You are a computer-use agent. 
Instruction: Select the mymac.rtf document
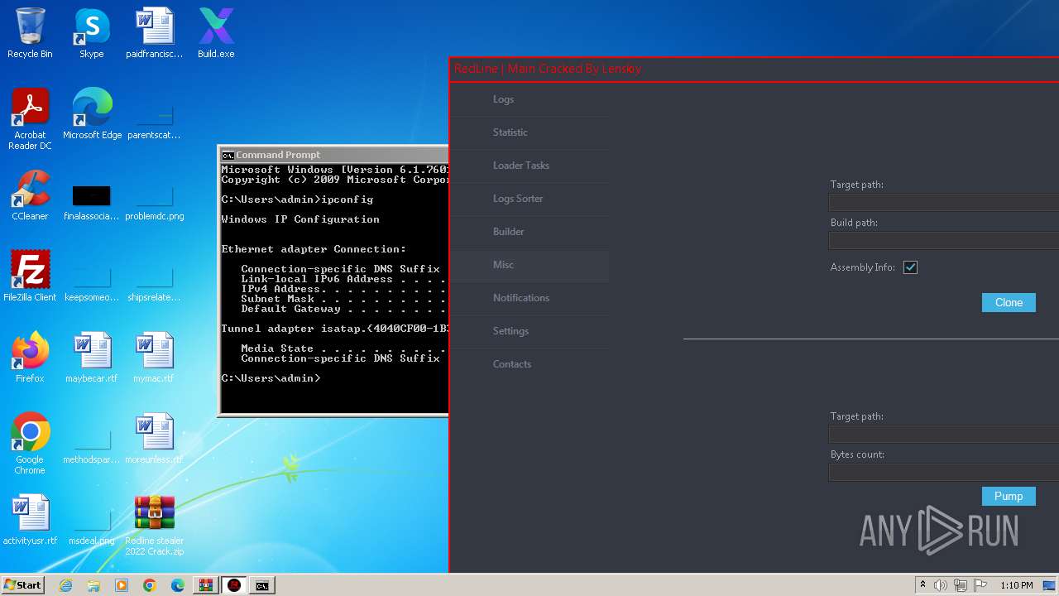(x=155, y=358)
